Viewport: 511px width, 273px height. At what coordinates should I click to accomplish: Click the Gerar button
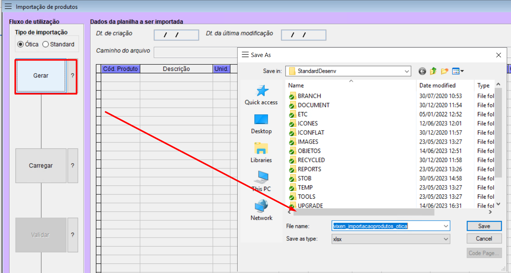41,76
